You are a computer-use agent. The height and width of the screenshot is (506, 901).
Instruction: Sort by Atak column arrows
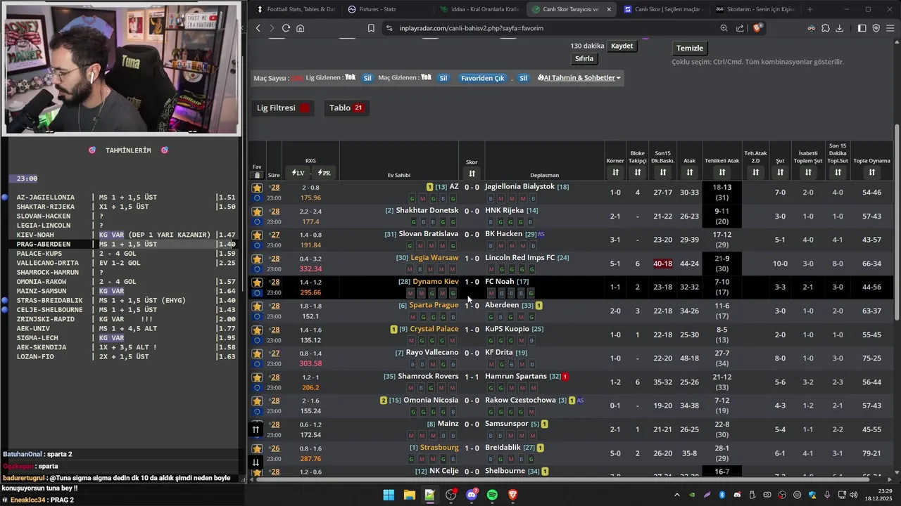(x=689, y=172)
